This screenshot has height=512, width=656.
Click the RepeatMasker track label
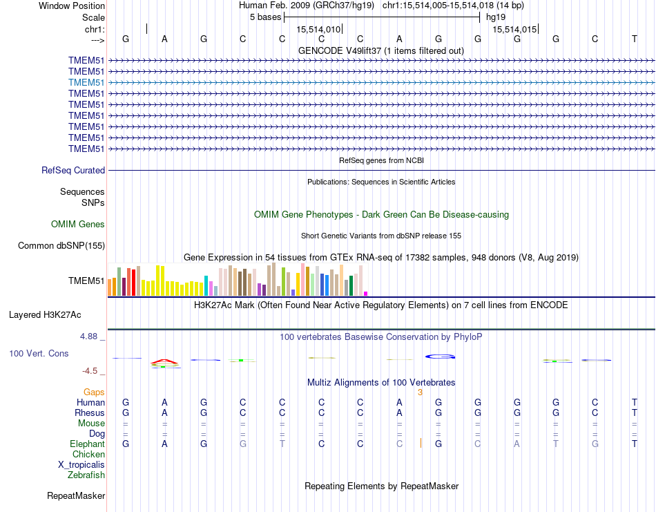pyautogui.click(x=76, y=495)
